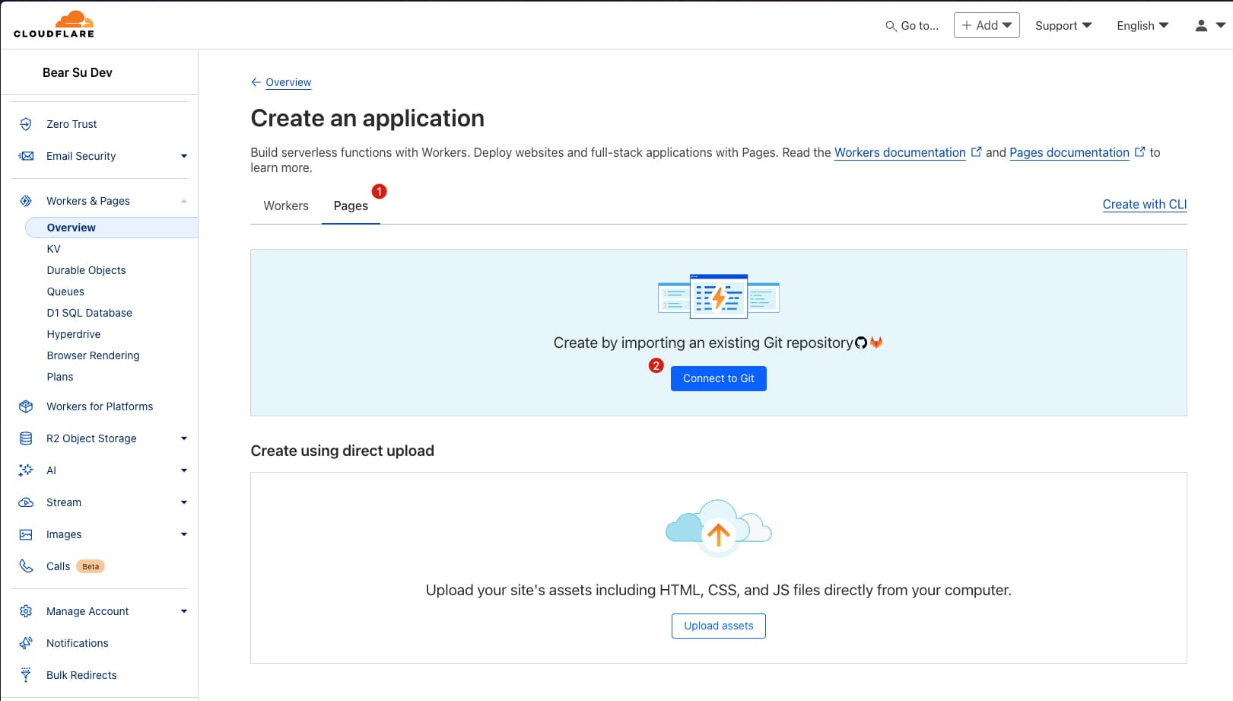This screenshot has height=701, width=1233.
Task: Open Plans in the sidebar
Action: [59, 377]
